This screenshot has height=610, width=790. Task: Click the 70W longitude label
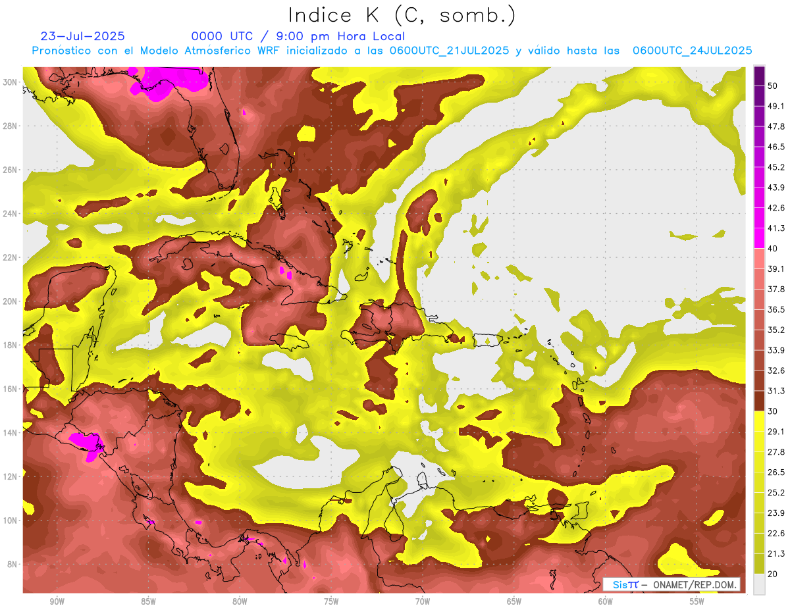(x=423, y=601)
